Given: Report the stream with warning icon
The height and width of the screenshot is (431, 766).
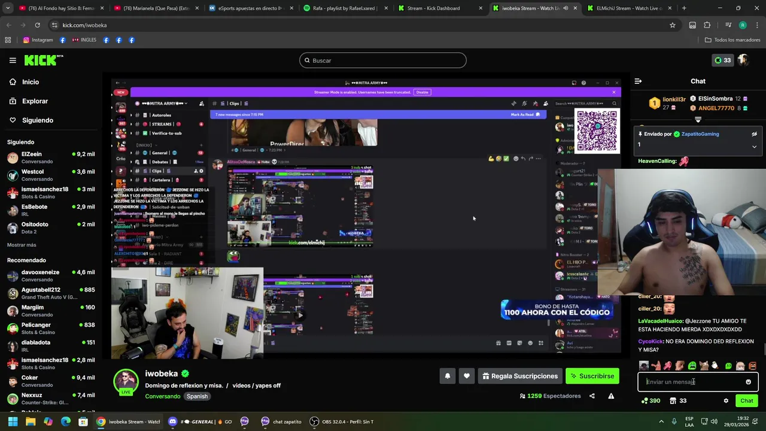Looking at the screenshot, I should 611,396.
